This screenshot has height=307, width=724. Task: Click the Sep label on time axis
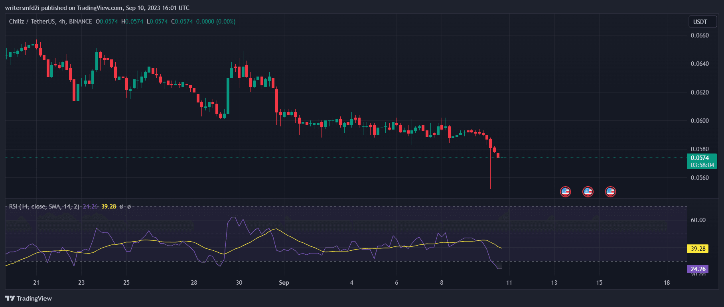pyautogui.click(x=284, y=283)
